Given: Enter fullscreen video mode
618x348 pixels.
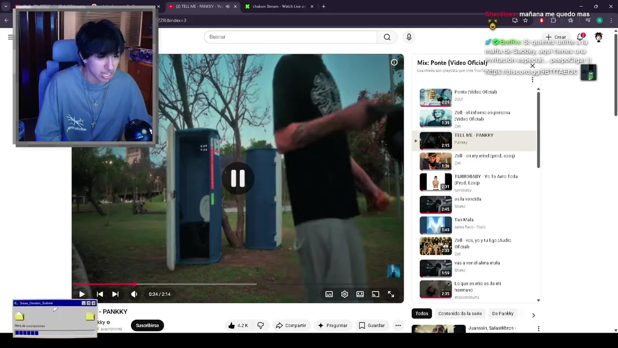Looking at the screenshot, I should pyautogui.click(x=391, y=294).
